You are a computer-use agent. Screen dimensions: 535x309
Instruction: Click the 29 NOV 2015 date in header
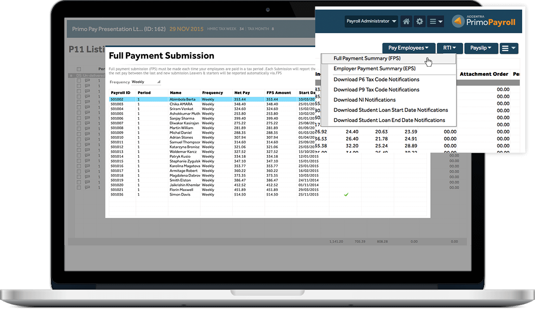coord(186,29)
